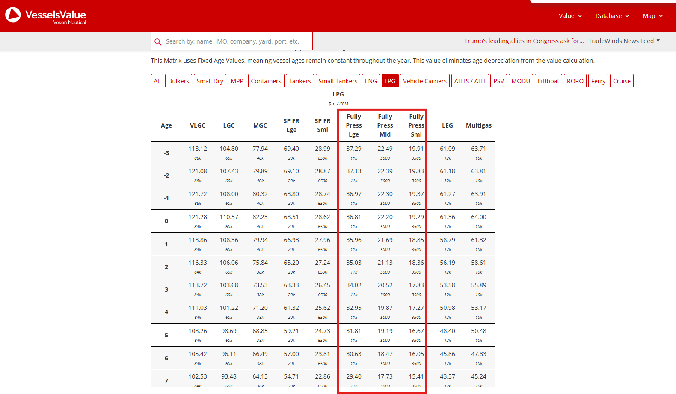The width and height of the screenshot is (676, 394).
Task: Switch to the Bulkers tab
Action: (x=178, y=81)
